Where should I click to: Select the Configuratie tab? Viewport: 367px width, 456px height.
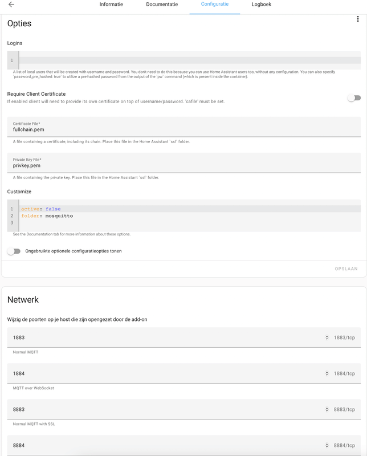tap(215, 5)
